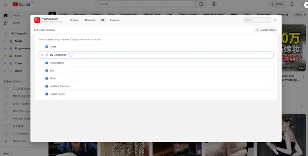The height and width of the screenshot is (156, 308).
Task: Expand the Travel category triangle
Action: (x=5, y=64)
